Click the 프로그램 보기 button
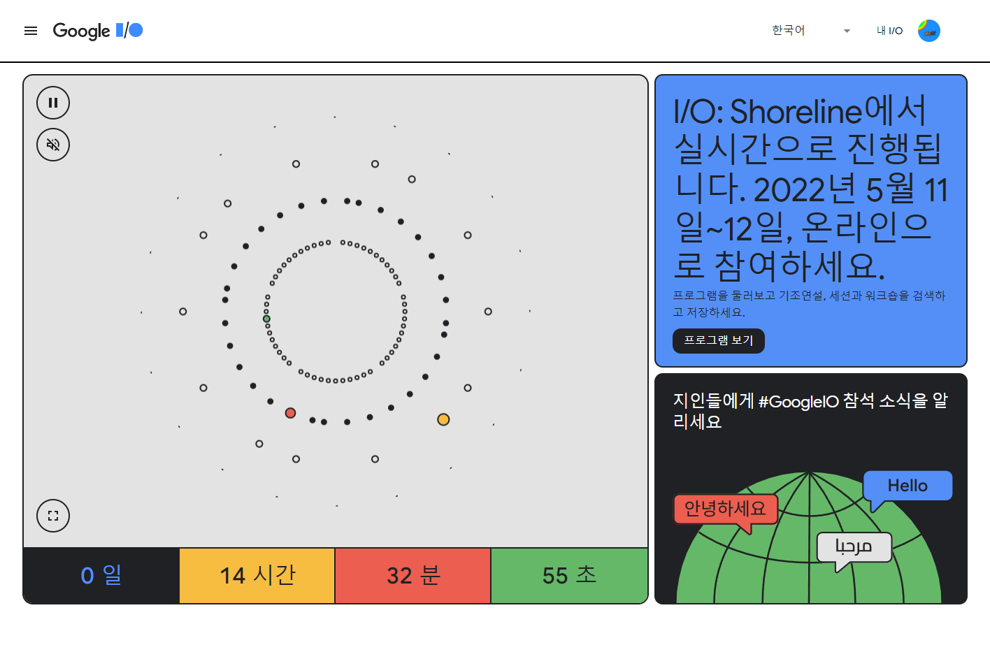The height and width of the screenshot is (645, 990). click(x=719, y=340)
